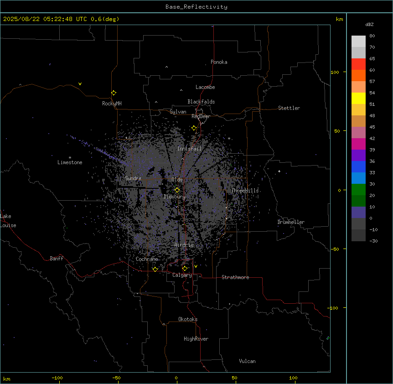Select the light gray 70-80 dBZ swatch
The height and width of the screenshot is (384, 393).
[358, 41]
